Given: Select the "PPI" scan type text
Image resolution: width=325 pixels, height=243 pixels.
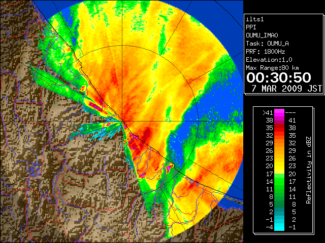Looking at the screenshot, I should (x=251, y=27).
